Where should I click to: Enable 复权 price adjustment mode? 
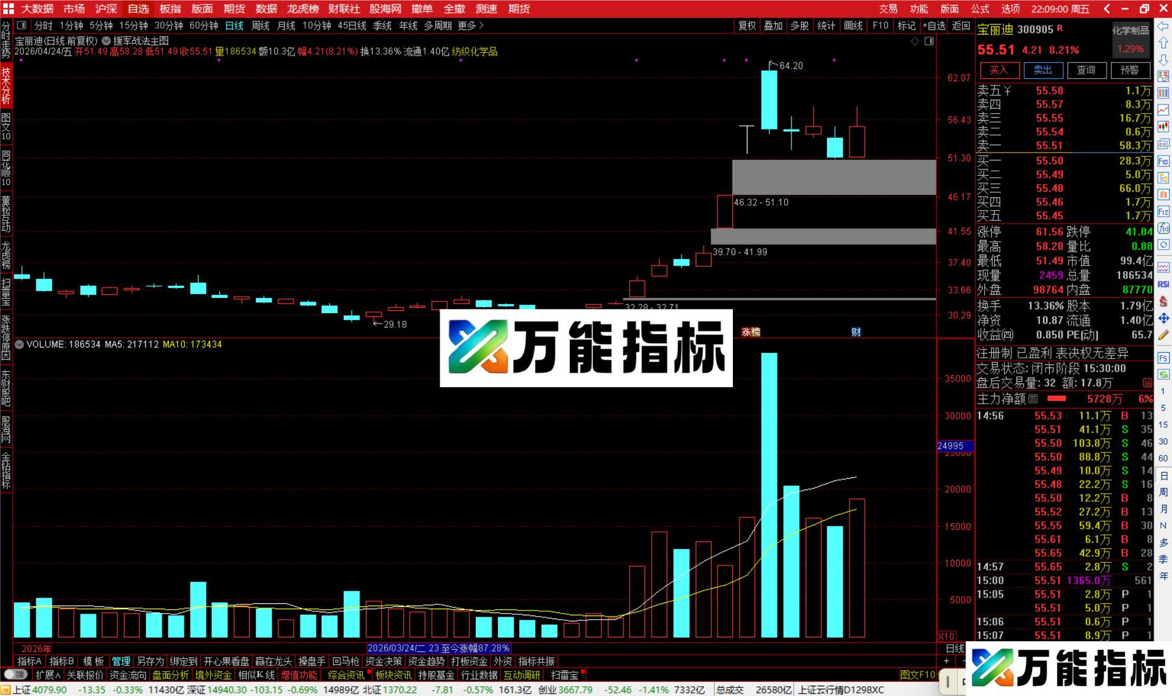coord(747,26)
